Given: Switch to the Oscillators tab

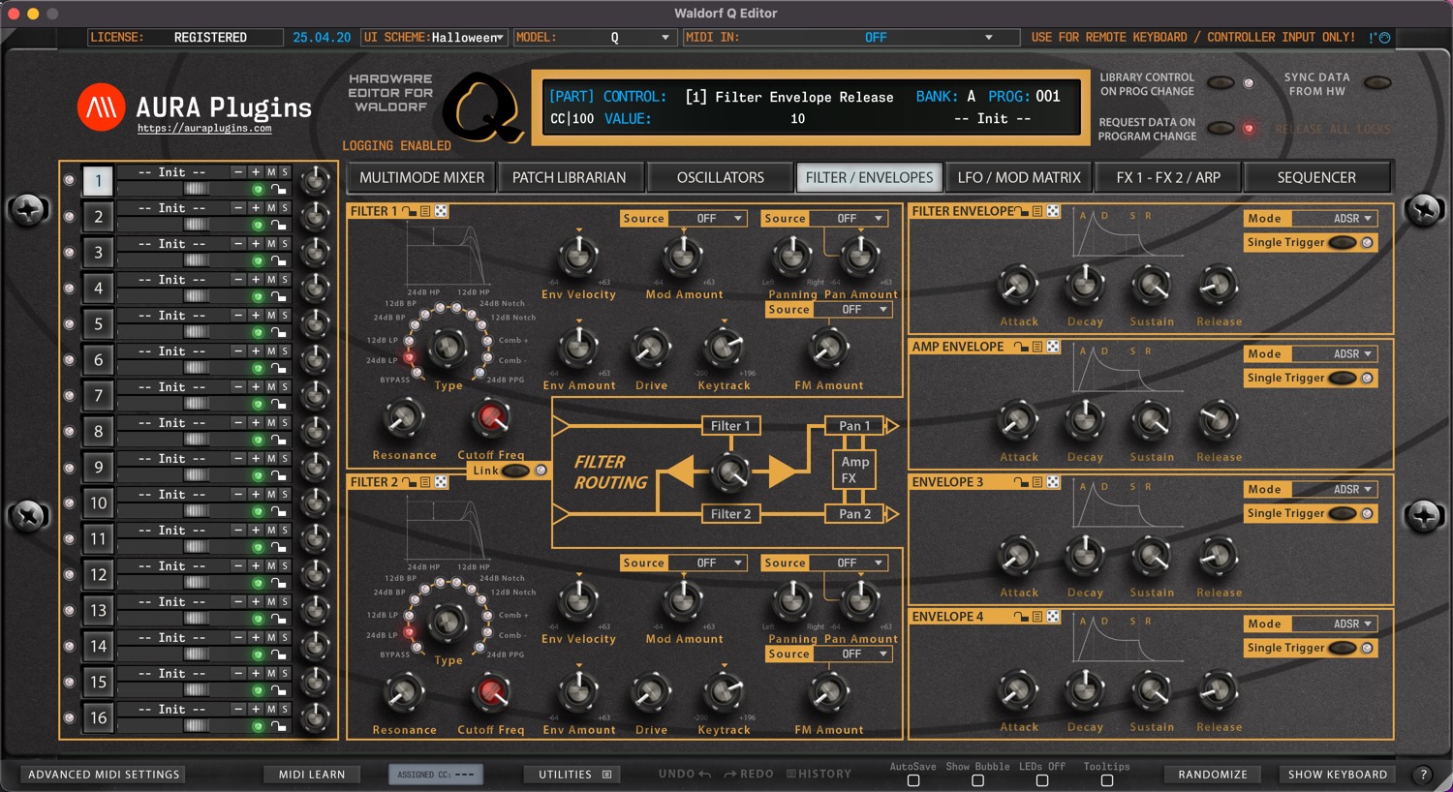Looking at the screenshot, I should pyautogui.click(x=721, y=177).
